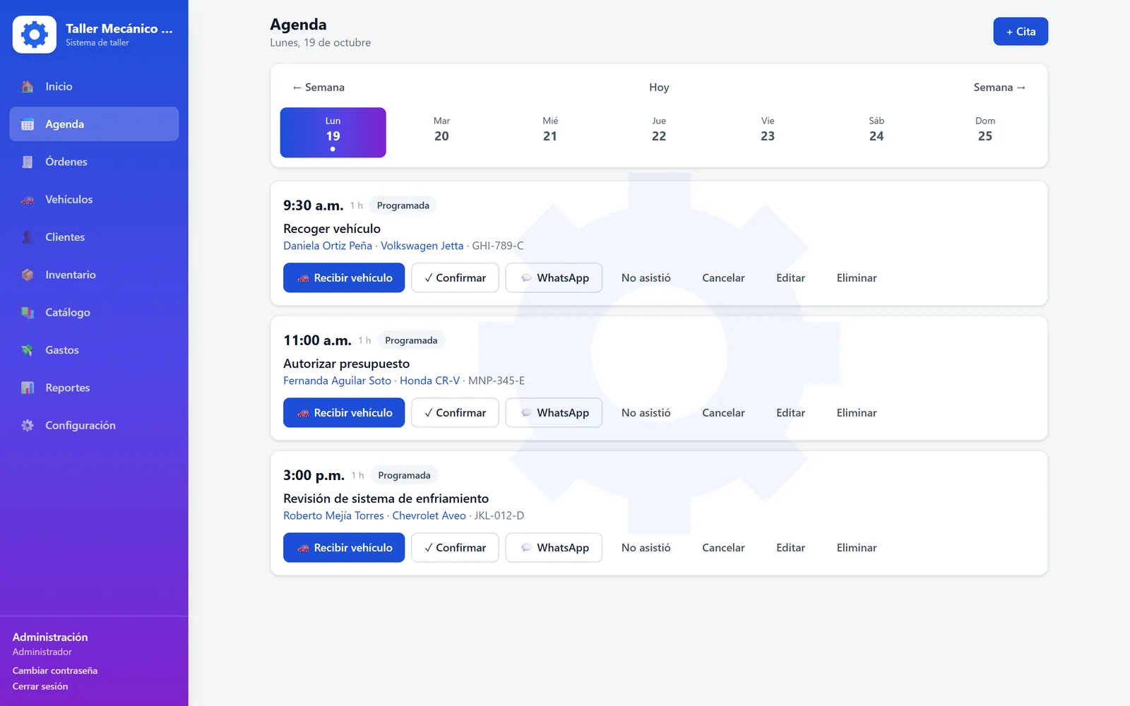Screen dimensions: 1130x706
Task: Navigate to Reportes
Action: [94, 388]
